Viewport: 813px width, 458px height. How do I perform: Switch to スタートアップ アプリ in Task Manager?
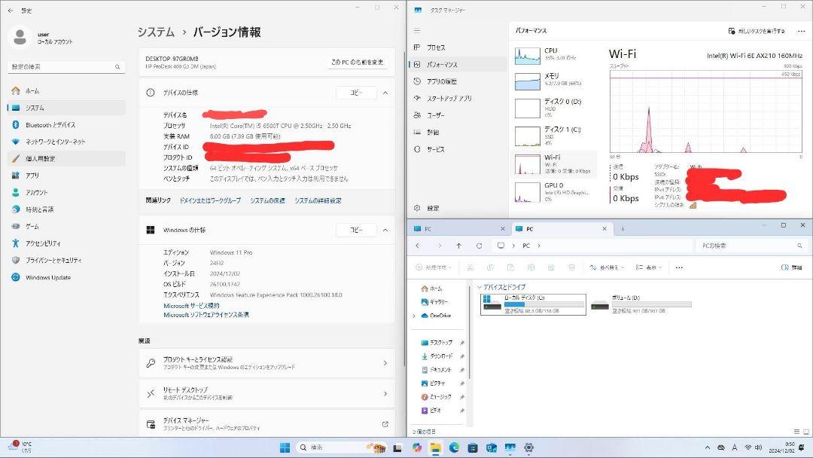pyautogui.click(x=458, y=99)
